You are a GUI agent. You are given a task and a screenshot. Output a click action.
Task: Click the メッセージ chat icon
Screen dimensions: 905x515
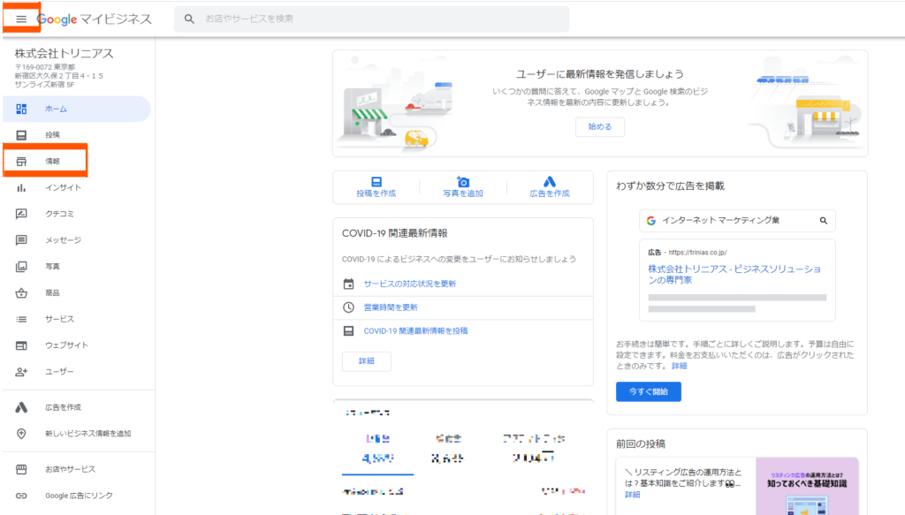[21, 240]
